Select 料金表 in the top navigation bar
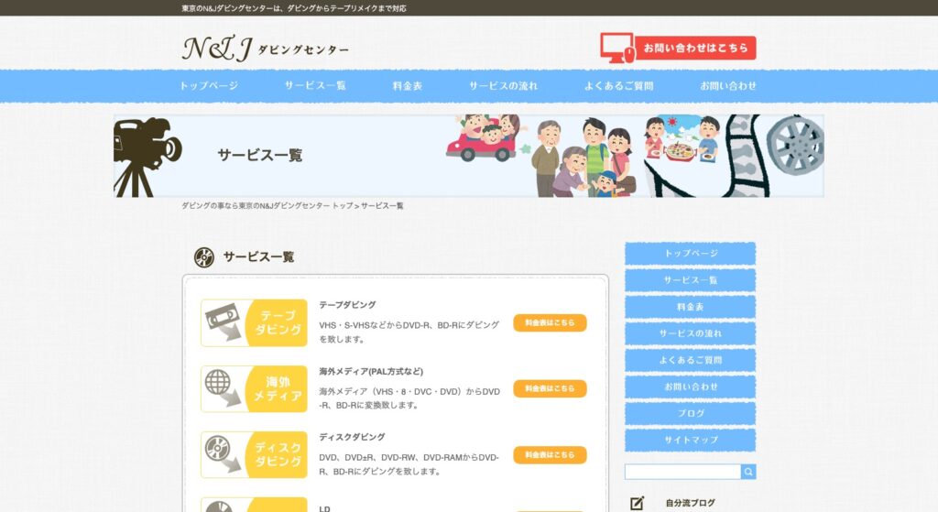938x512 pixels. pos(408,86)
